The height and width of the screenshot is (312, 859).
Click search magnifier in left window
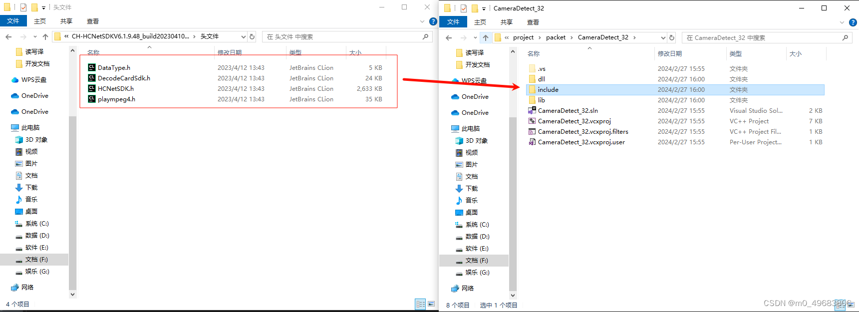425,36
